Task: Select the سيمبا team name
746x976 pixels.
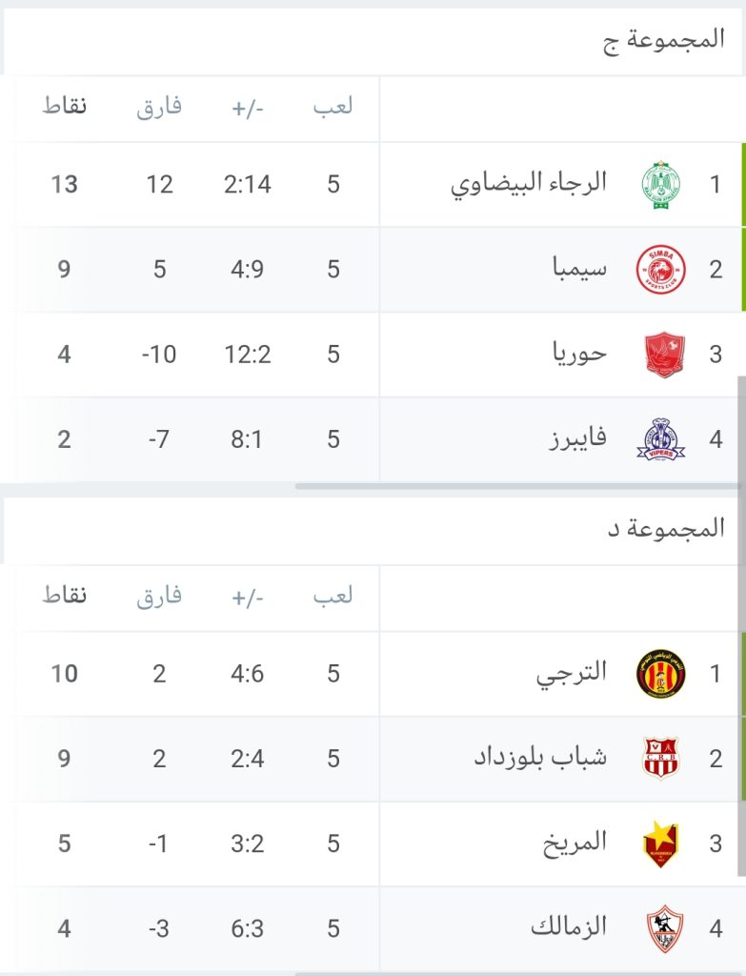Action: coord(579,269)
